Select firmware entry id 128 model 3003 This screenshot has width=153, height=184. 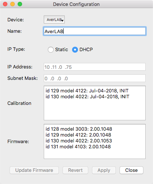point(79,129)
